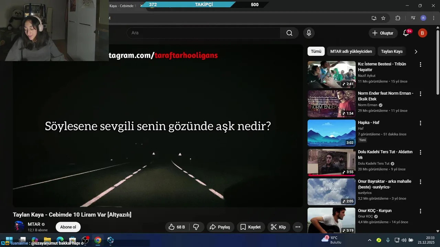Image resolution: width=440 pixels, height=247 pixels.
Task: Open Hapka - Haf video thumbnail
Action: [331, 133]
